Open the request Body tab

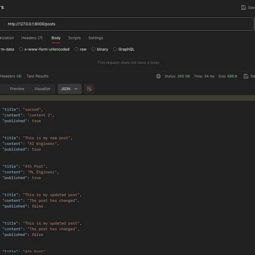56,38
